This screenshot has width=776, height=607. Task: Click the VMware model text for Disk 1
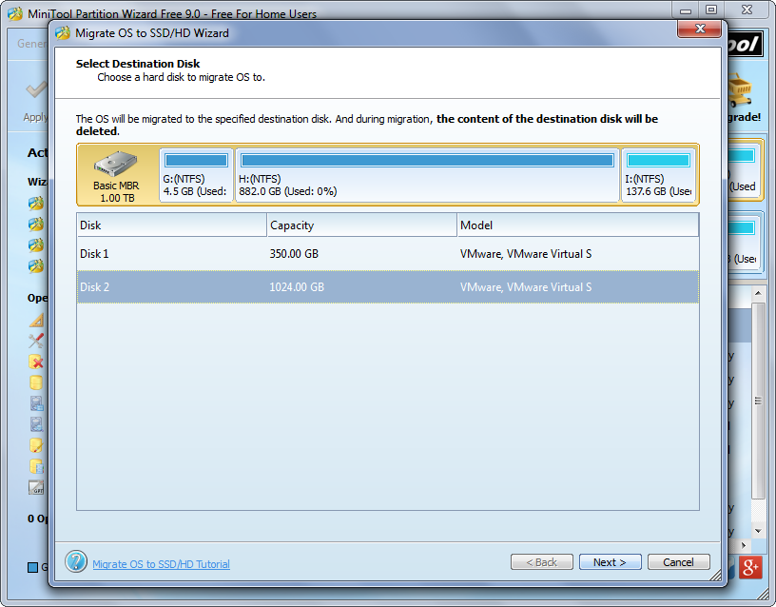[526, 253]
